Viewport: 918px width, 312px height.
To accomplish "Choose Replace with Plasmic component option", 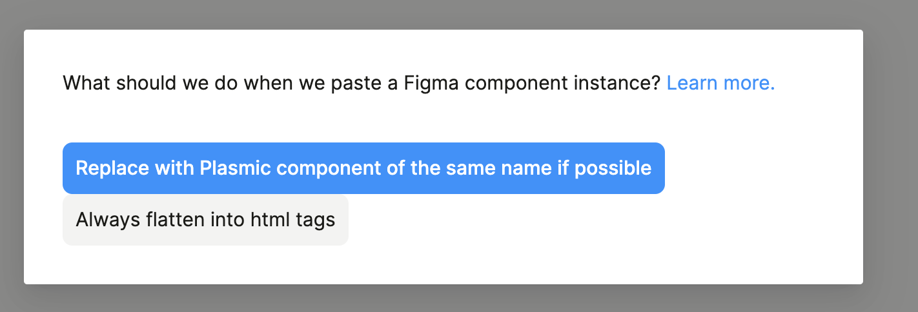I will pyautogui.click(x=363, y=168).
